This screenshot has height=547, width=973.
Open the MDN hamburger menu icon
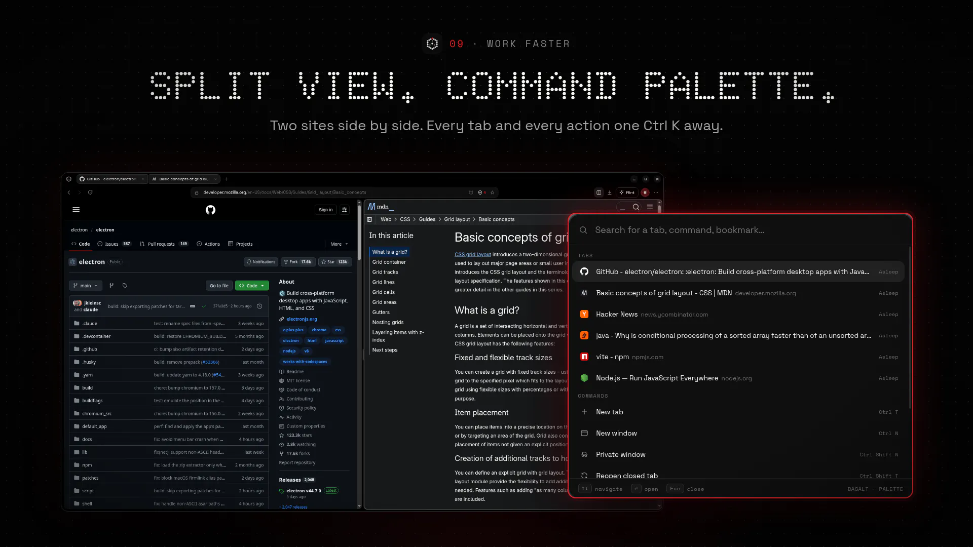tap(650, 207)
